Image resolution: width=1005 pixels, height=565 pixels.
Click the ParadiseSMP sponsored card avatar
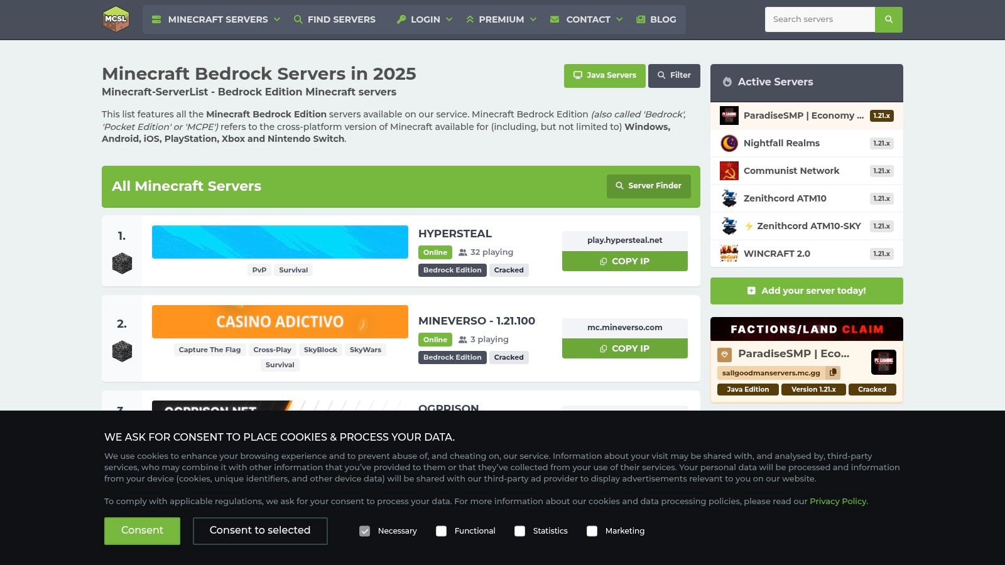(884, 362)
